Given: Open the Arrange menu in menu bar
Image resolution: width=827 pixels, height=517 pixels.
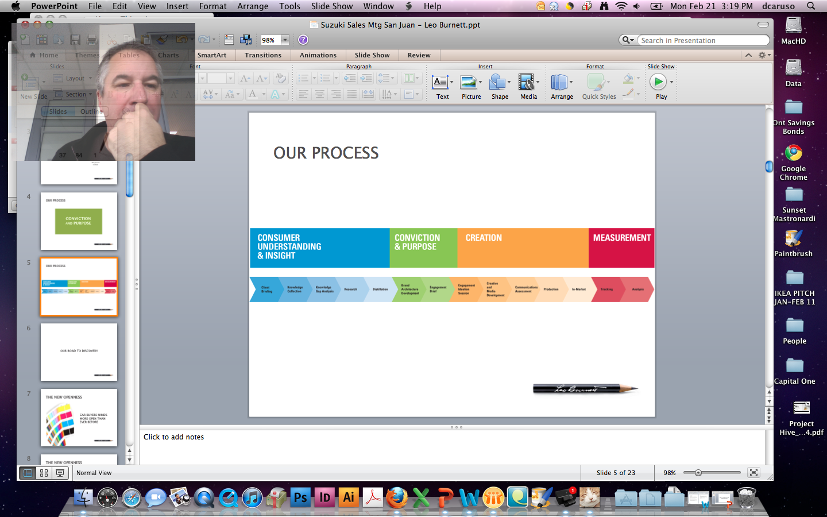Looking at the screenshot, I should tap(253, 6).
